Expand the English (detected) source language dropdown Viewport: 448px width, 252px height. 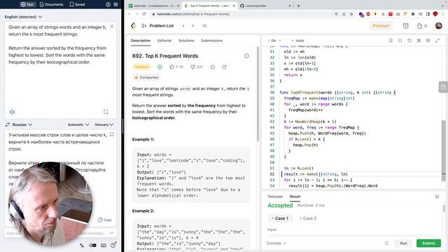(23, 17)
